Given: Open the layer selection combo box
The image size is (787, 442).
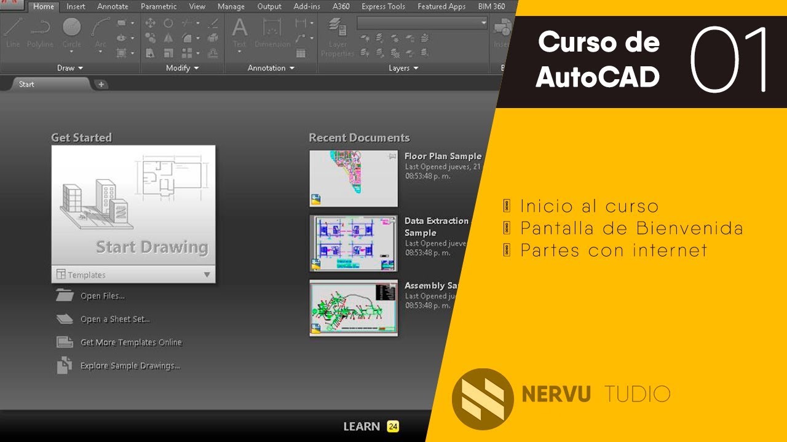Looking at the screenshot, I should [x=422, y=23].
